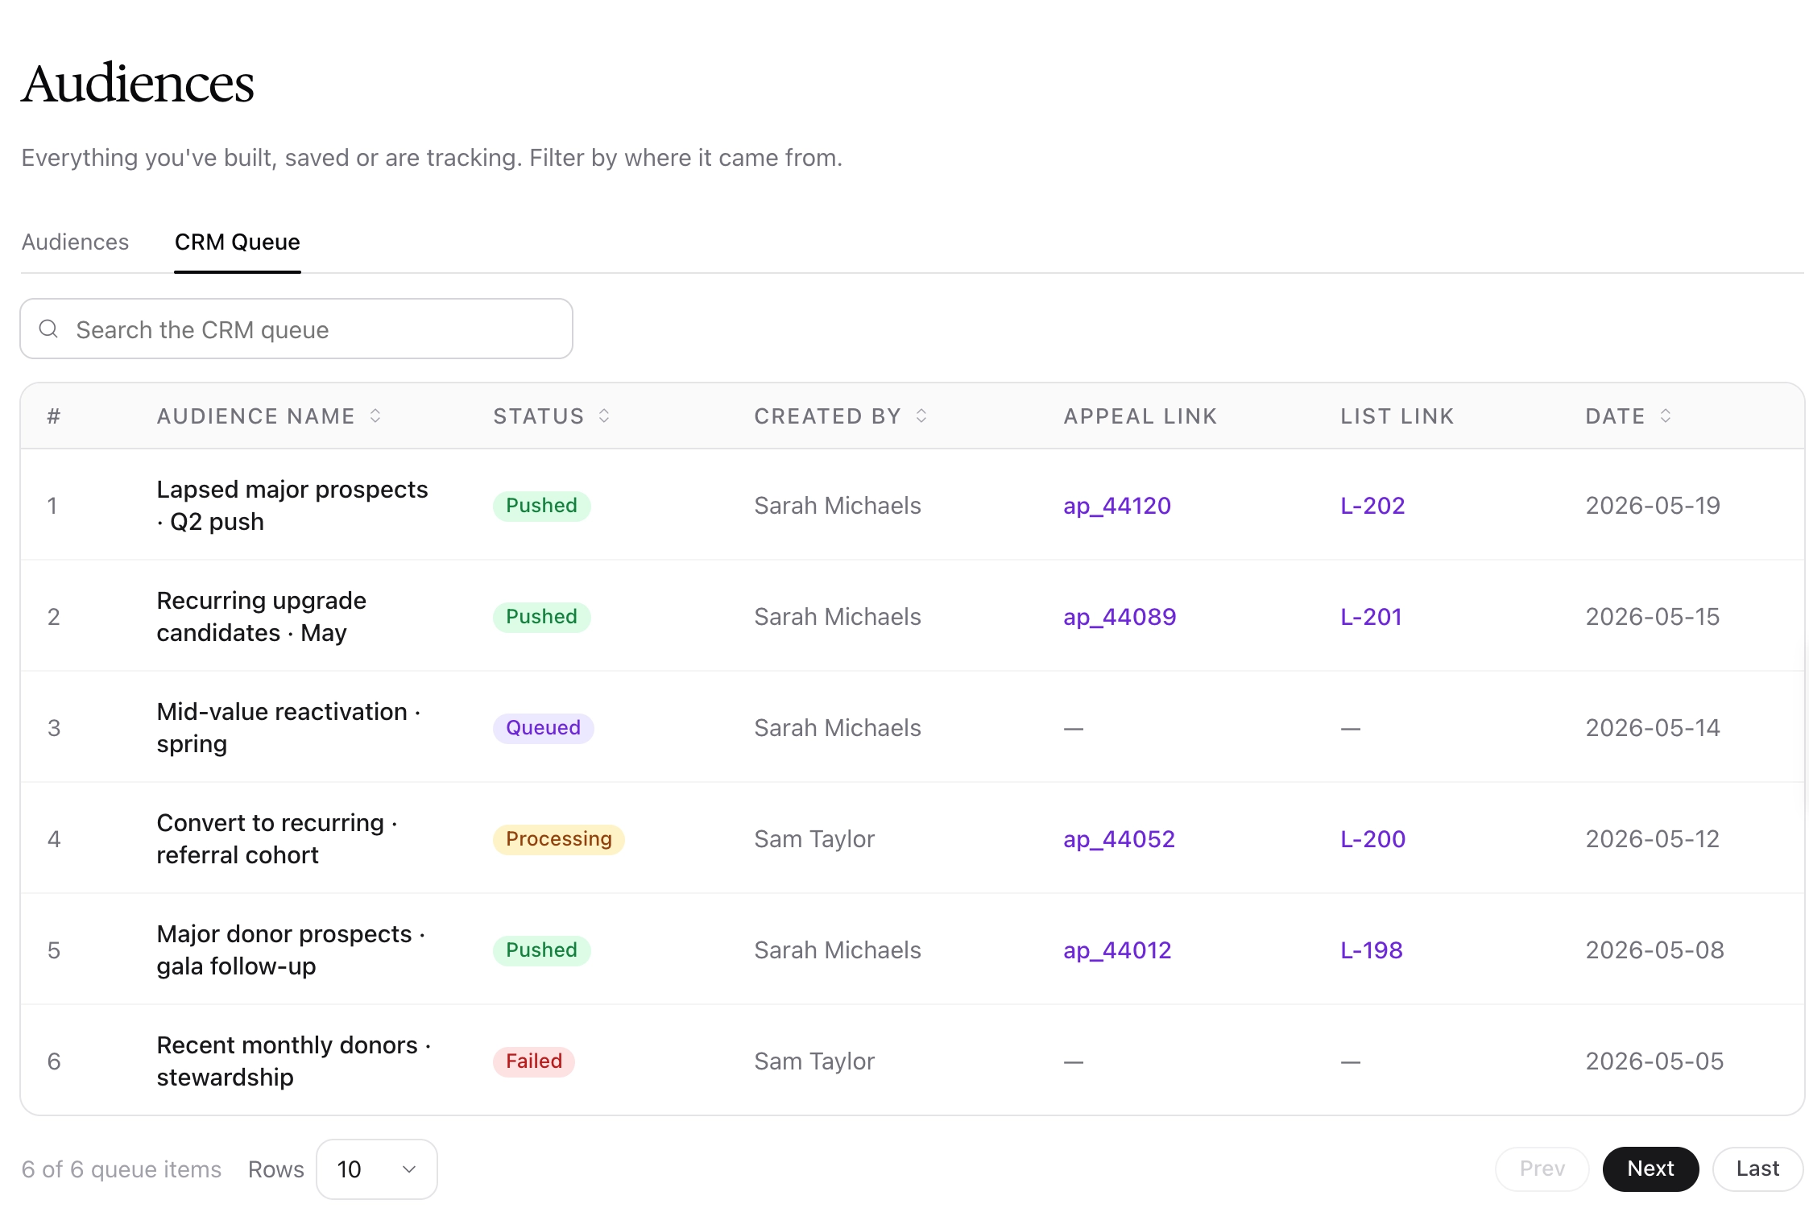Open list link L-201
Screen dimensions: 1809x1208
pyautogui.click(x=1371, y=616)
